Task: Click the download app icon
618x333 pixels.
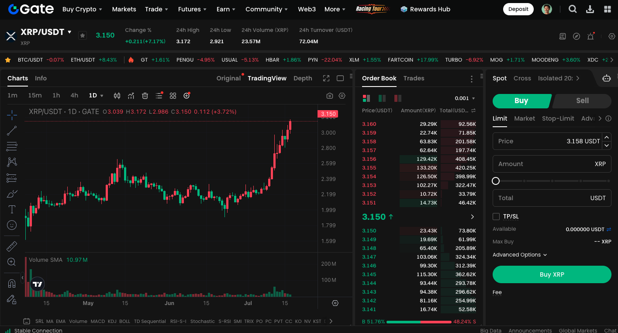Action: click(590, 9)
